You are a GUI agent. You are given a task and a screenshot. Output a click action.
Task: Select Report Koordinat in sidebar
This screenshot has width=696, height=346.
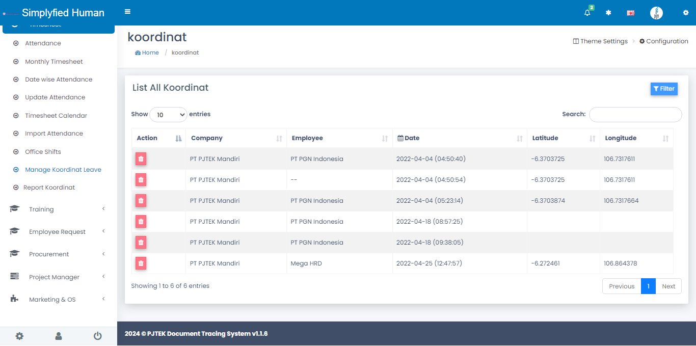coord(49,188)
